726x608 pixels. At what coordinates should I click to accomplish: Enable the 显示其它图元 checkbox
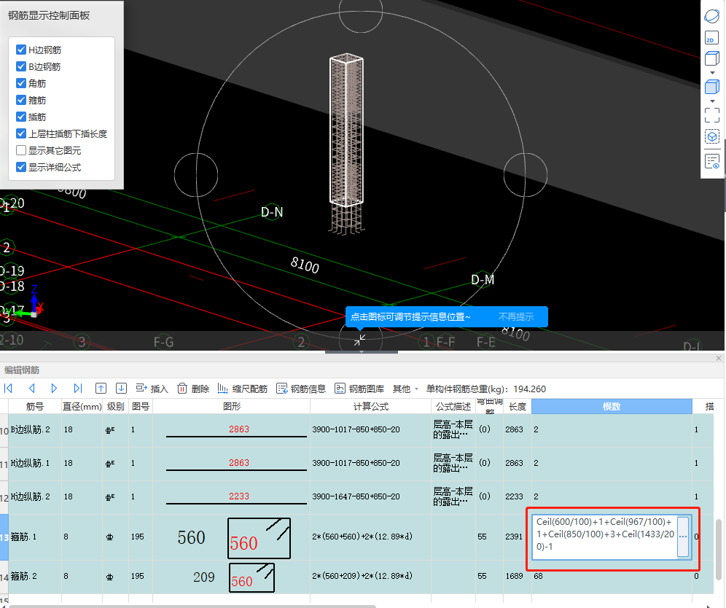click(21, 150)
